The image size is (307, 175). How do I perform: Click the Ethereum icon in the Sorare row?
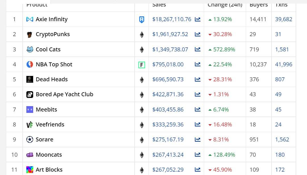pyautogui.click(x=141, y=140)
